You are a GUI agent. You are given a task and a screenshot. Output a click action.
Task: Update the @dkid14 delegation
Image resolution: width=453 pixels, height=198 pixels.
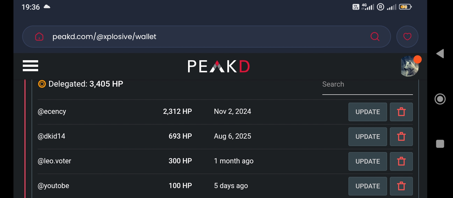click(368, 137)
